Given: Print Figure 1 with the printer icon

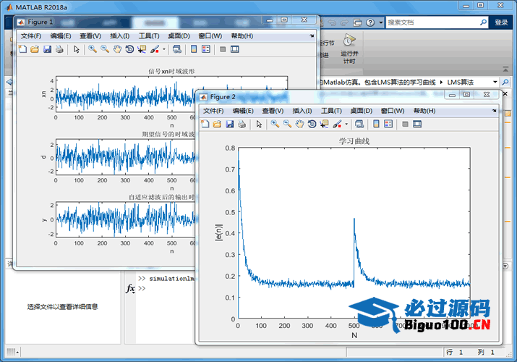Looking at the screenshot, I should pos(59,49).
